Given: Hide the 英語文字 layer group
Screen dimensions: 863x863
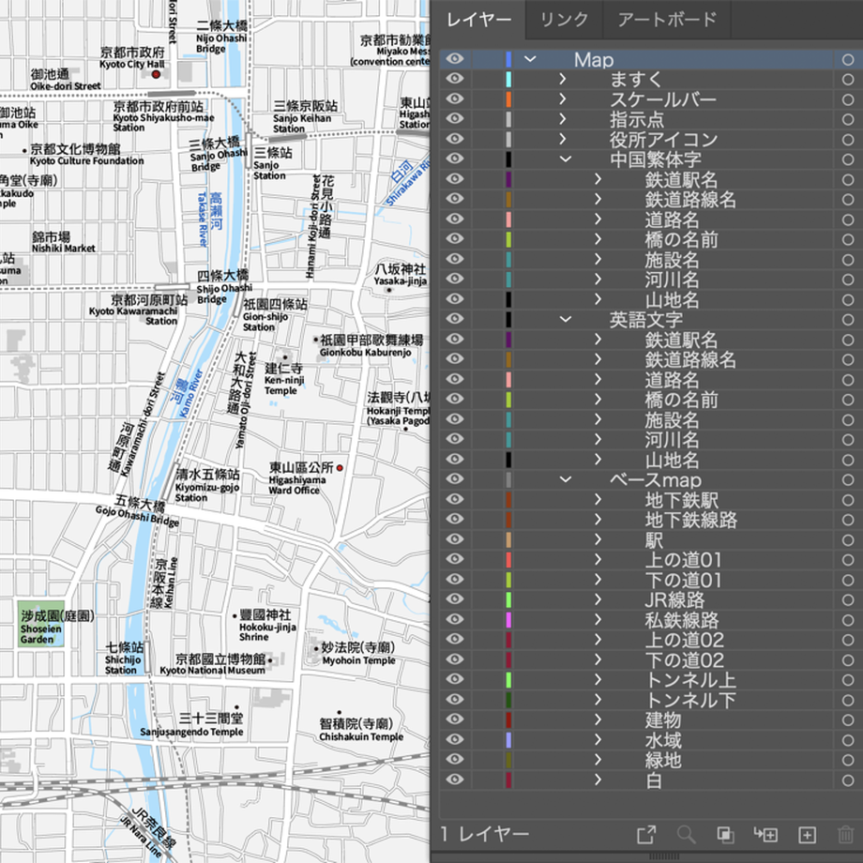Looking at the screenshot, I should point(455,319).
